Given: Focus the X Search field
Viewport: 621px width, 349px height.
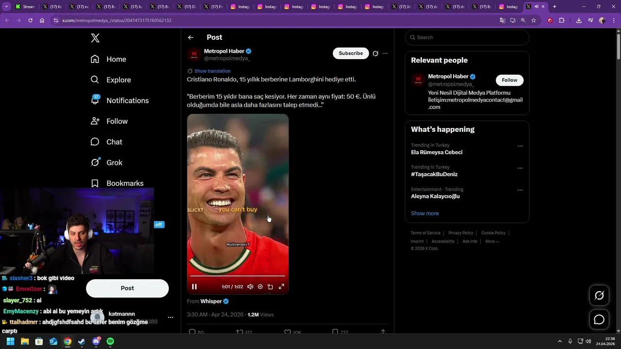Looking at the screenshot, I should (x=467, y=37).
